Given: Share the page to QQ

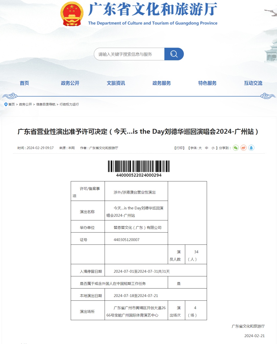Looking at the screenshot, I should pyautogui.click(x=251, y=148).
